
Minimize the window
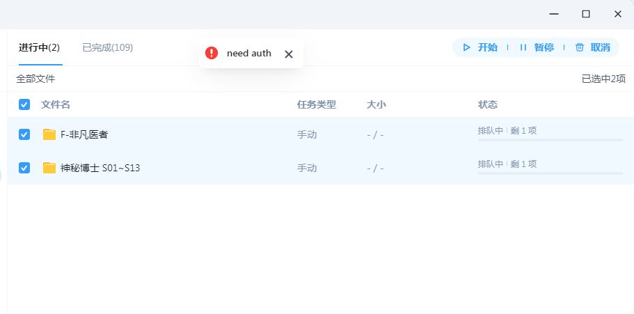point(554,14)
